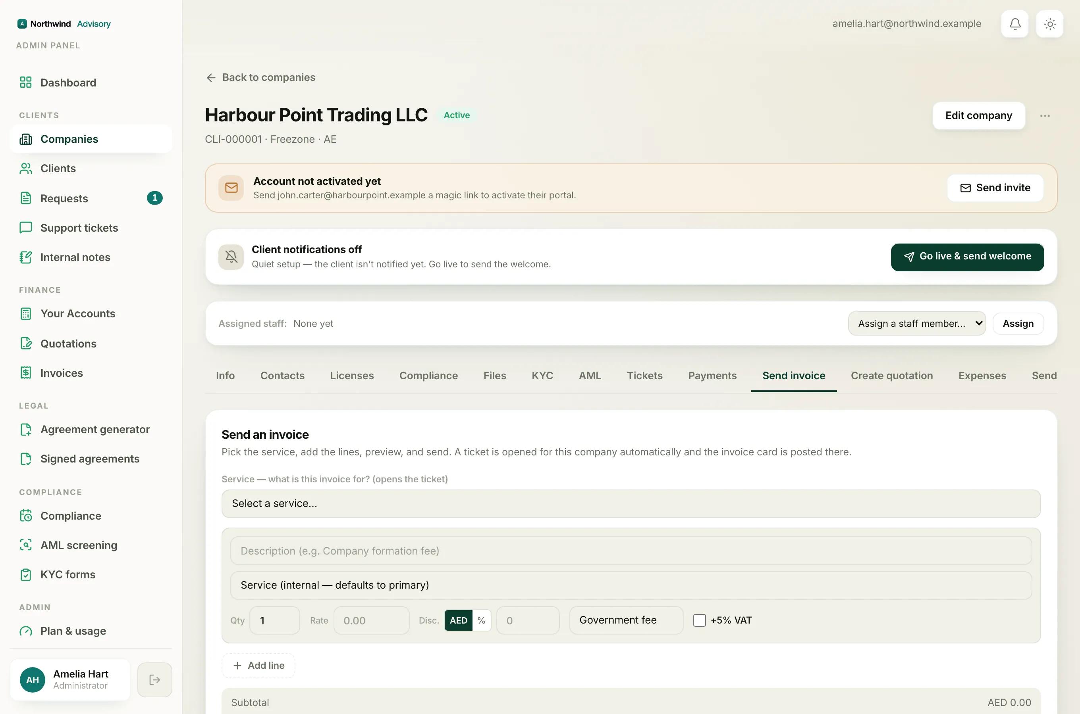Click the Agreement generator file icon

26,430
